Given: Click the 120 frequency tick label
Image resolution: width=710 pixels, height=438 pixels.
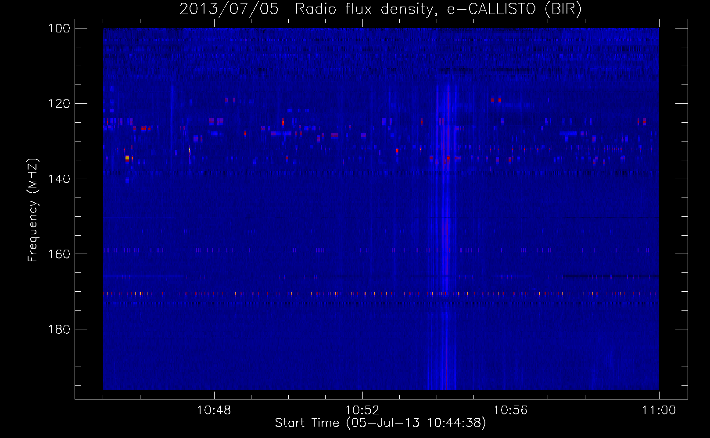Looking at the screenshot, I should (59, 104).
